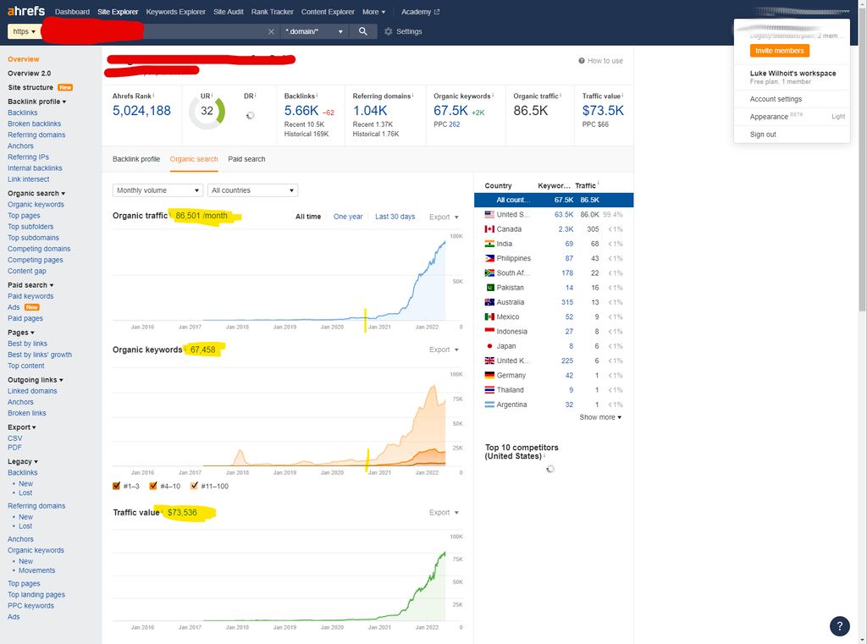Open Dashboard in the top menu
This screenshot has width=867, height=644.
[72, 12]
